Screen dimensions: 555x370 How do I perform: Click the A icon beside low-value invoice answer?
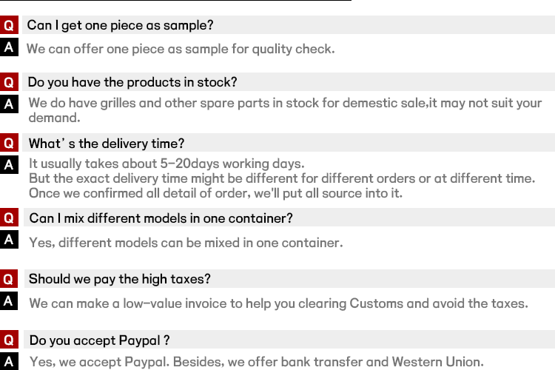click(x=9, y=301)
